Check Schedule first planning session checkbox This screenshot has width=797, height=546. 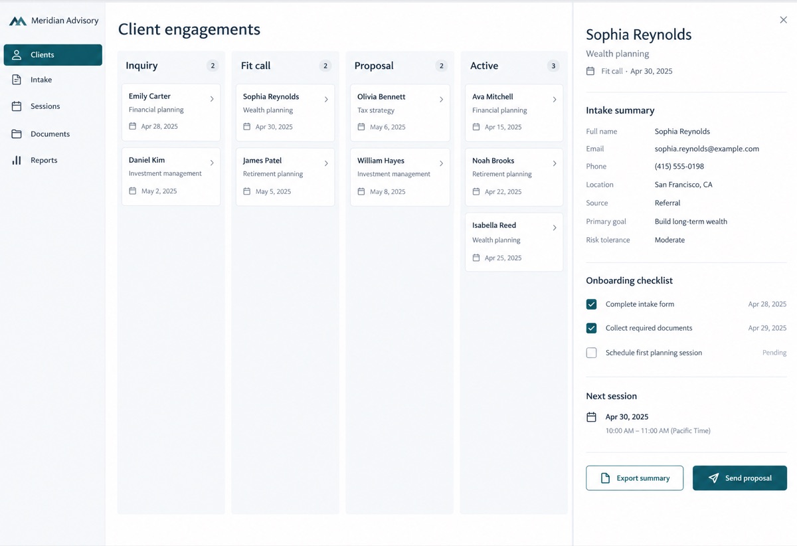pos(591,353)
